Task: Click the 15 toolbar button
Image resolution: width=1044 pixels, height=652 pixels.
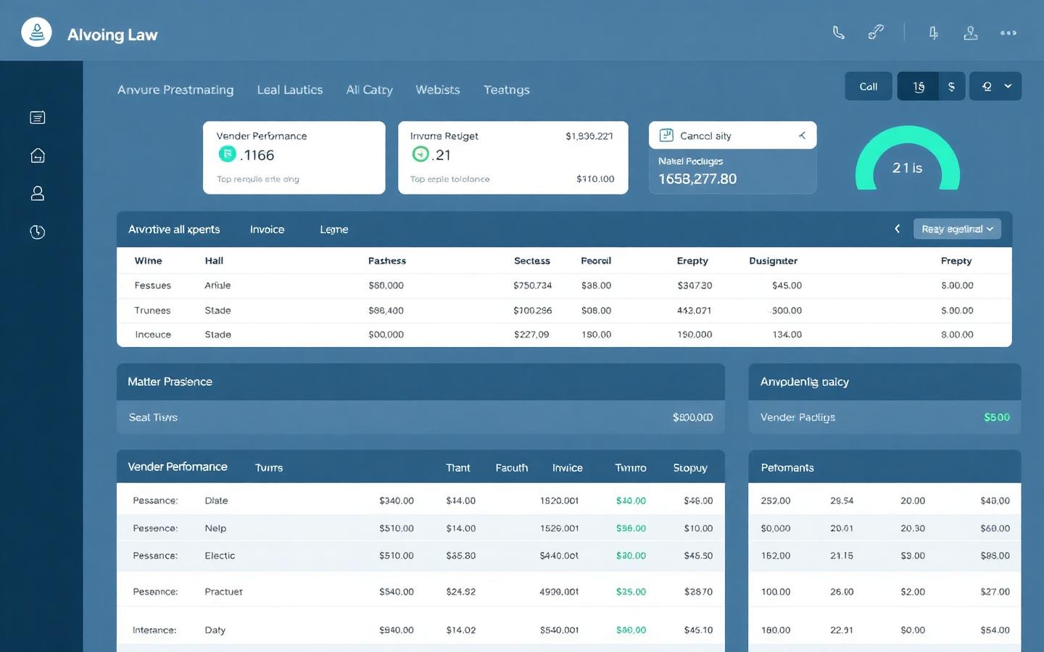Action: pyautogui.click(x=918, y=86)
